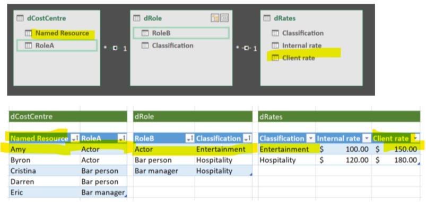
Task: Select the cell containing Eric
Action: [x=45, y=192]
